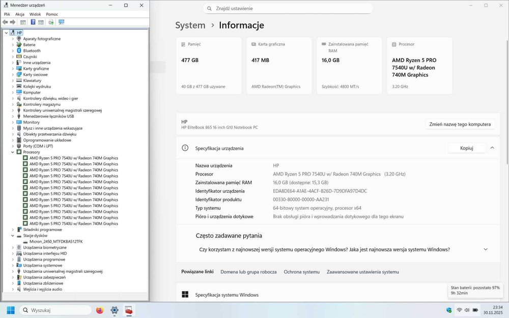This screenshot has width=509, height=318.
Task: Collapse the Specyfikacja urządzenia section chevron
Action: coord(492,148)
